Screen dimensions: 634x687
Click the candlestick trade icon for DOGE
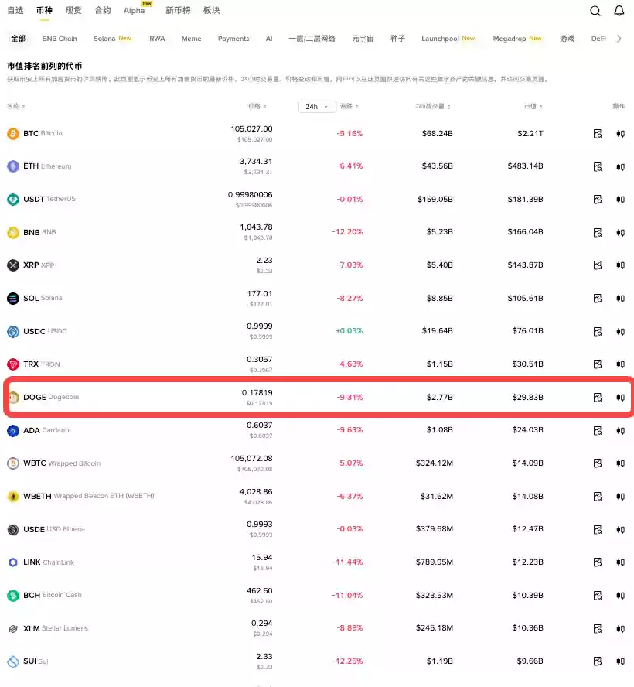coord(620,398)
